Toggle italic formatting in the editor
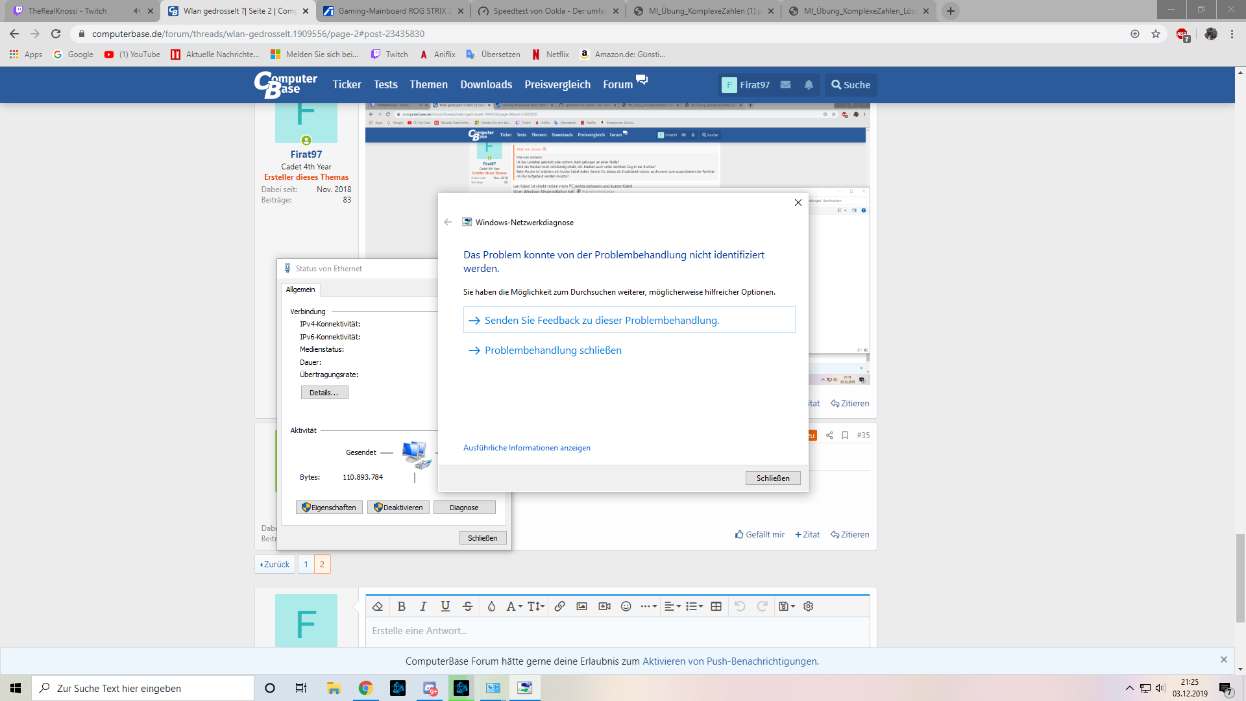Viewport: 1246px width, 701px height. pyautogui.click(x=423, y=606)
